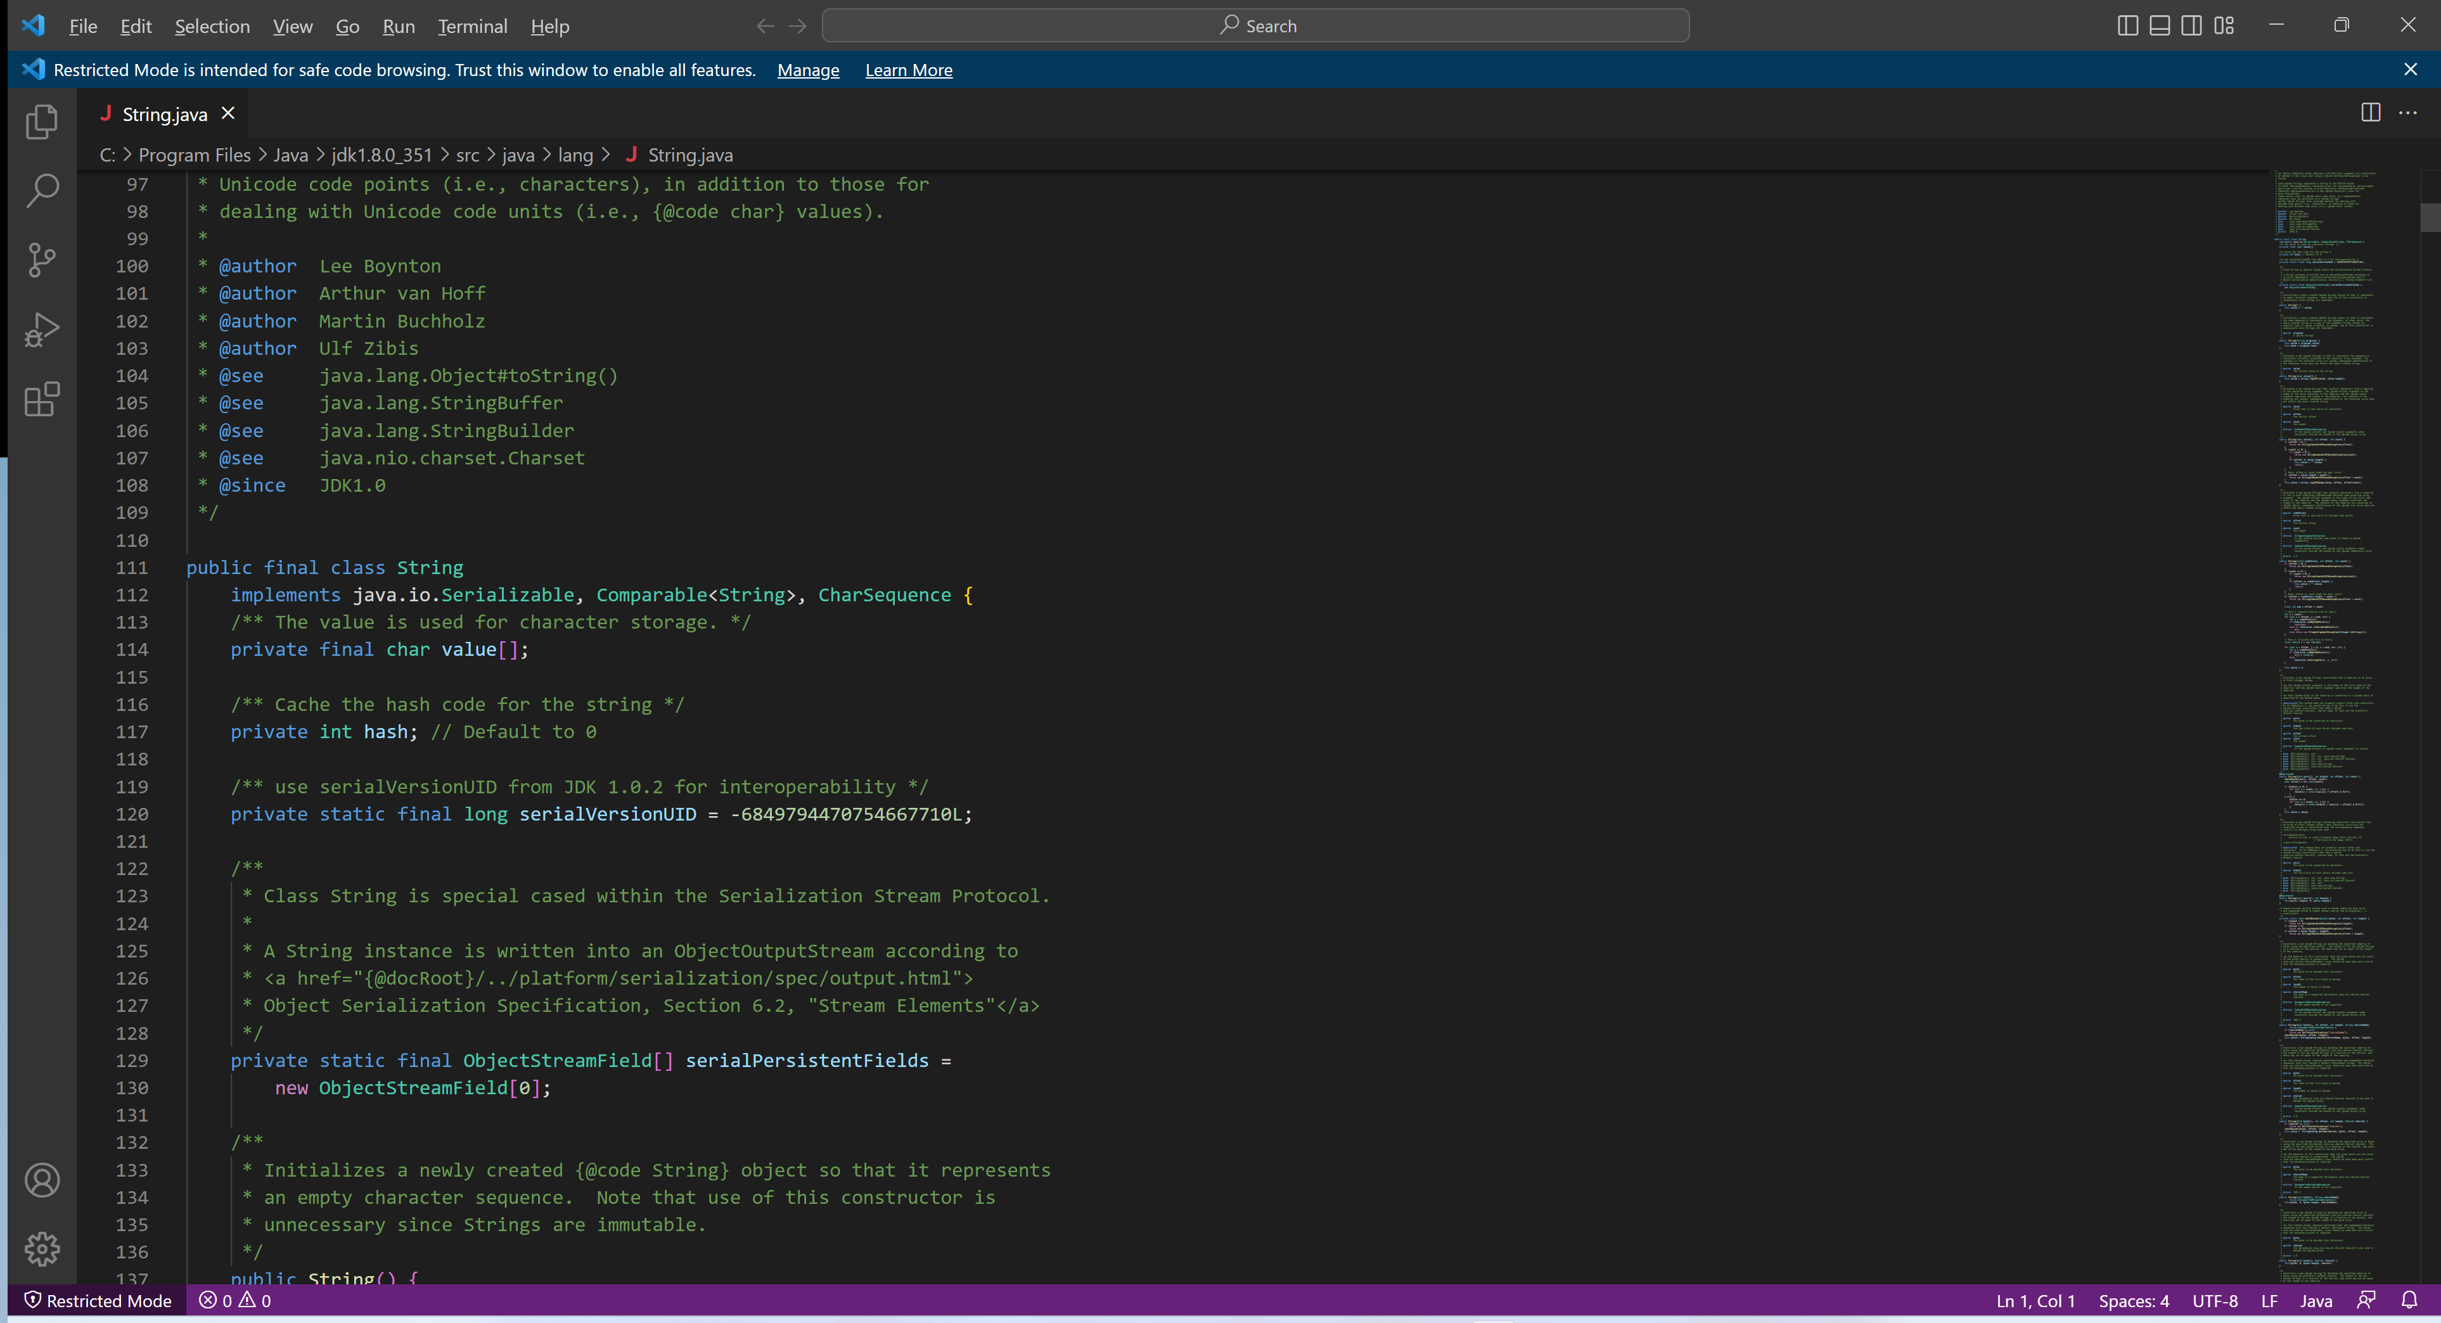Click the Terminal menu item
The height and width of the screenshot is (1323, 2441).
point(471,25)
